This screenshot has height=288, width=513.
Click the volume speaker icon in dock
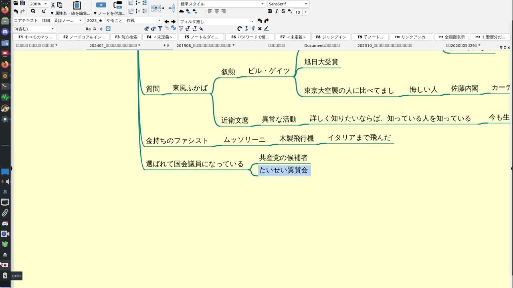click(8, 182)
